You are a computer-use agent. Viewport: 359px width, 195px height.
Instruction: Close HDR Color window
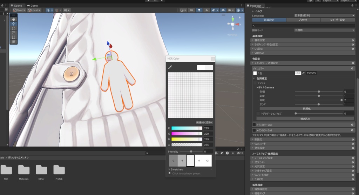213,59
